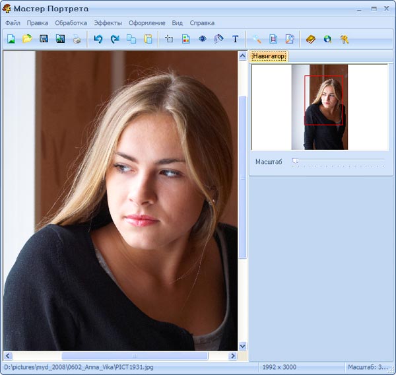Click the navigator preview thumbnail
Image resolution: width=396 pixels, height=375 pixels.
pos(319,107)
